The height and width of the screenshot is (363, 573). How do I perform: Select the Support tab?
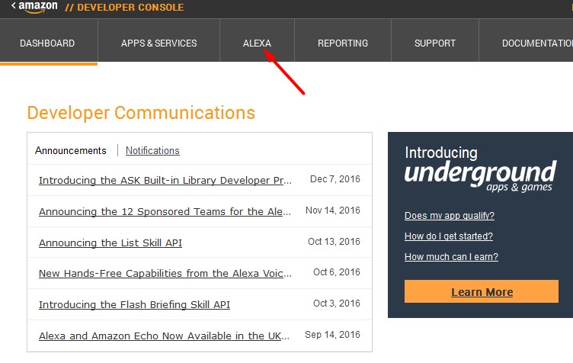point(435,43)
